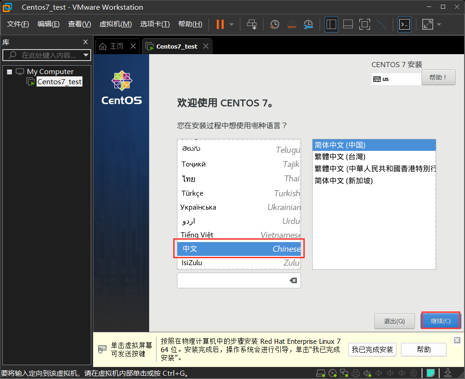Expand the library search box dropdown arrow
This screenshot has width=465, height=379.
coord(86,56)
